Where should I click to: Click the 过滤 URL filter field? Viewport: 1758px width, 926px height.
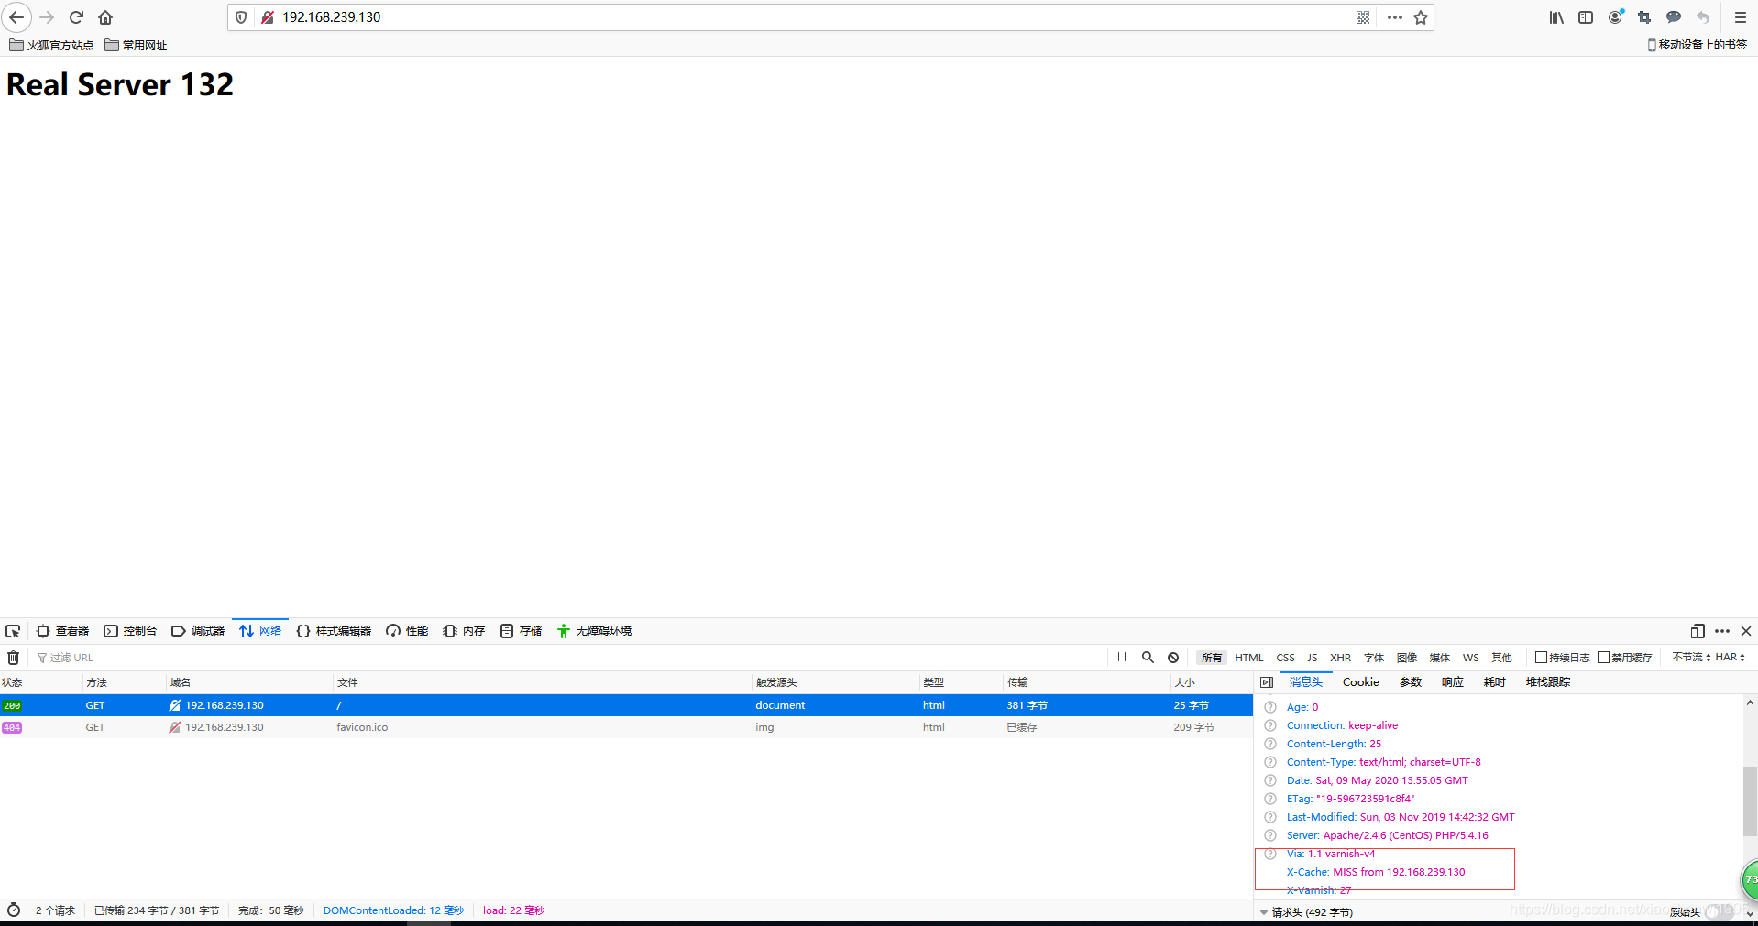tap(568, 658)
